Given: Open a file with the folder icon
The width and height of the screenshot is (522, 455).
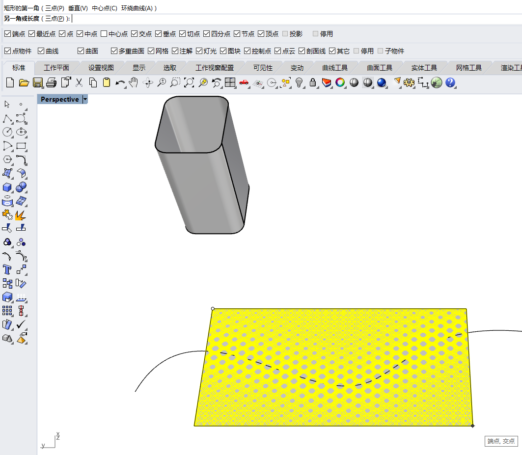Looking at the screenshot, I should (x=24, y=82).
